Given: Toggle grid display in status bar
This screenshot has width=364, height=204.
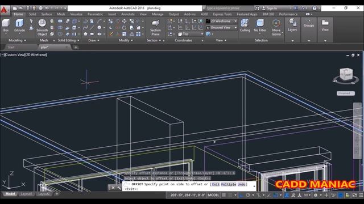Looking at the screenshot, I should point(224,195).
